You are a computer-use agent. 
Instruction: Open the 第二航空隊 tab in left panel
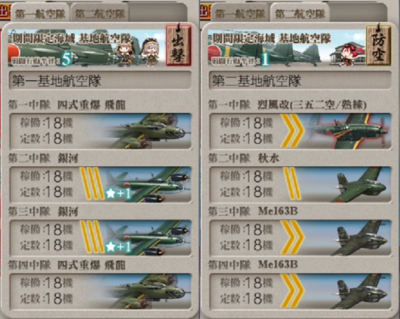point(100,13)
